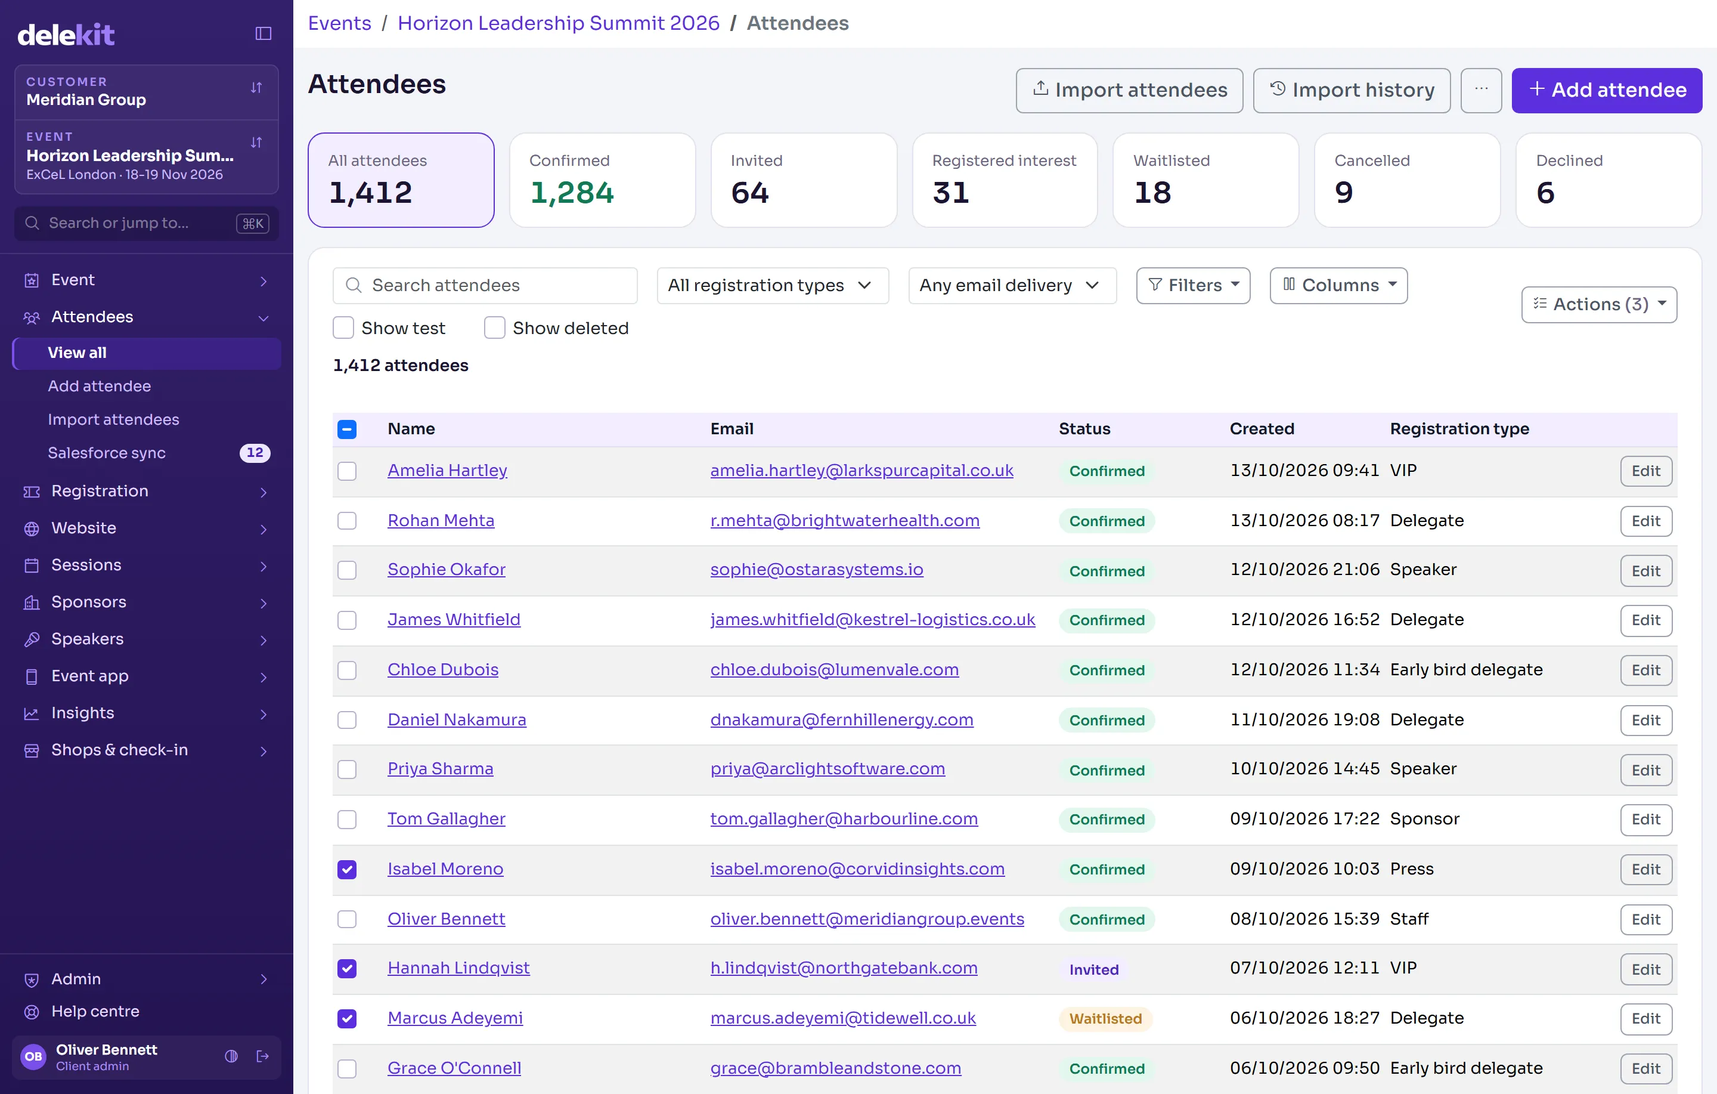This screenshot has height=1094, width=1717.
Task: Switch event using Horizon Leadership arrows
Action: coord(257,143)
